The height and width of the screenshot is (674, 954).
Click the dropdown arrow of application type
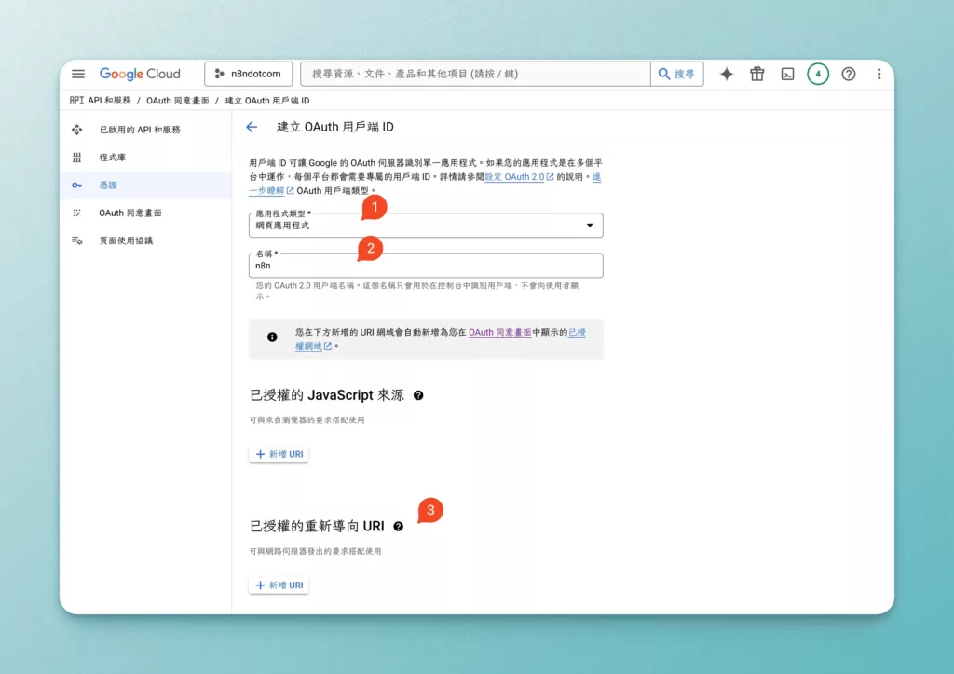point(590,226)
